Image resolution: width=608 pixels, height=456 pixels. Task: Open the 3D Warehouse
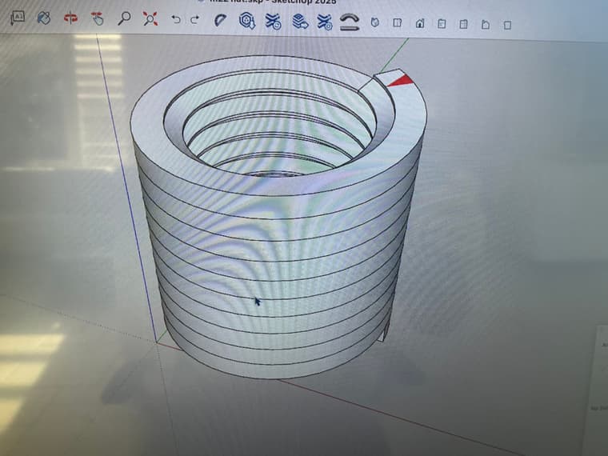click(x=247, y=21)
